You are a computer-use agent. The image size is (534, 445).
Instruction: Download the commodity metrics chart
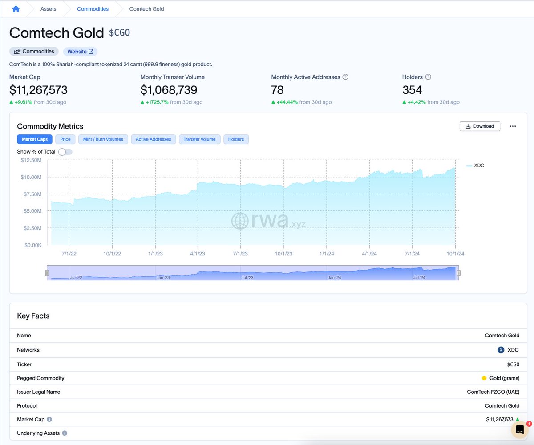pyautogui.click(x=480, y=126)
